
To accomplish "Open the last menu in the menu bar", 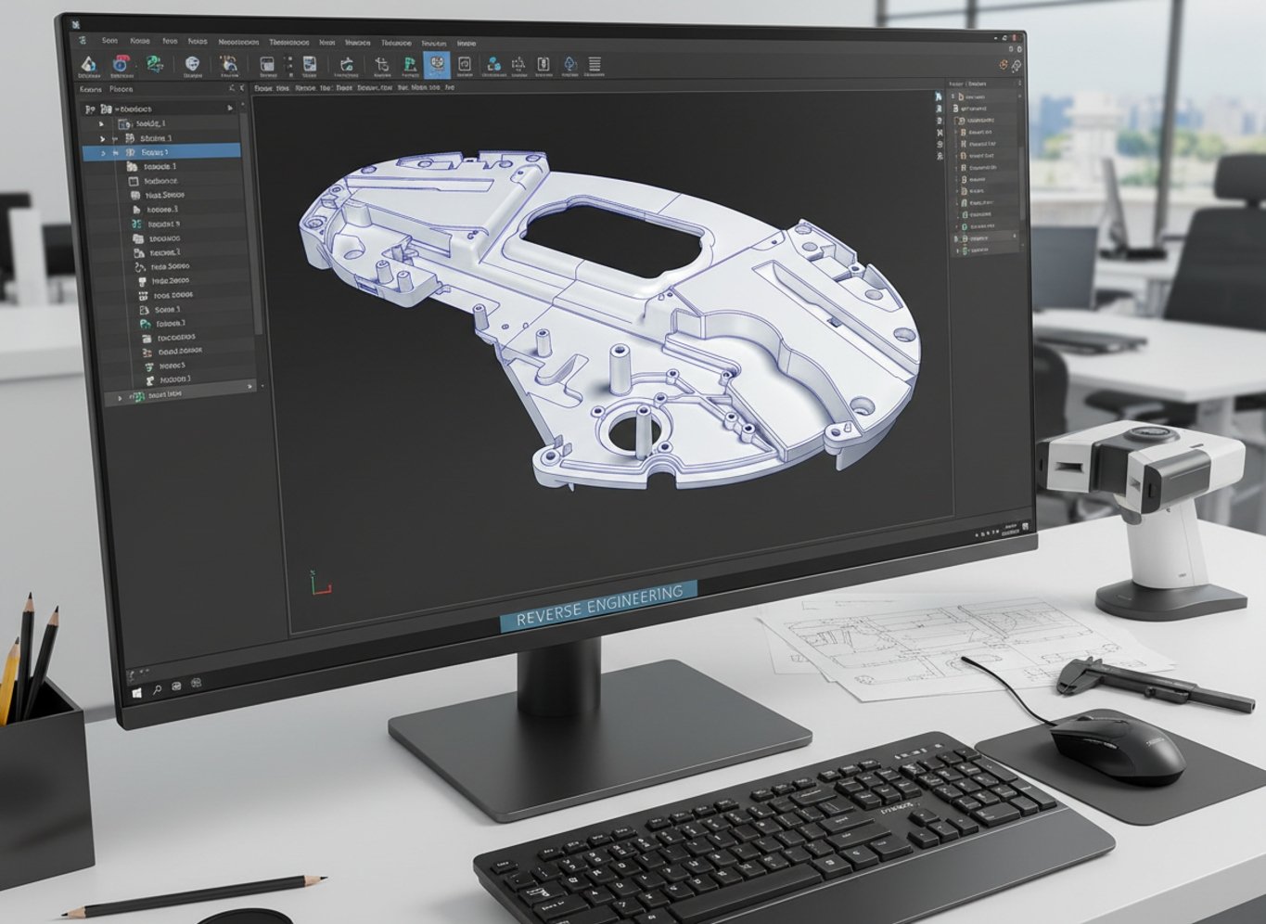I will pyautogui.click(x=467, y=44).
